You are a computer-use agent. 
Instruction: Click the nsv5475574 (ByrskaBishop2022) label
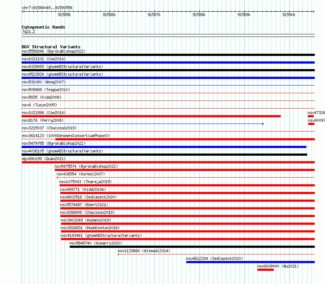(x=86, y=166)
